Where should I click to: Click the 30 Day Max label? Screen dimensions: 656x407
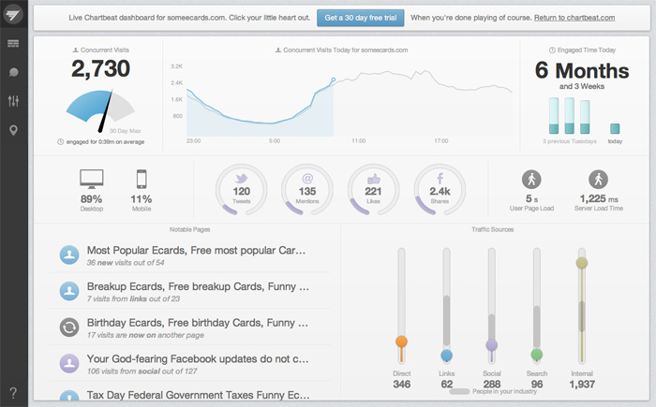coord(125,131)
